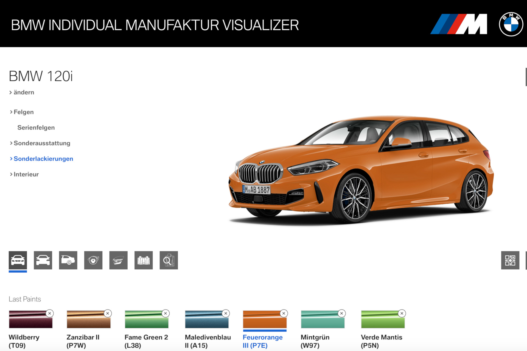
Task: Open the Sonderlackierungen menu item
Action: pos(43,159)
